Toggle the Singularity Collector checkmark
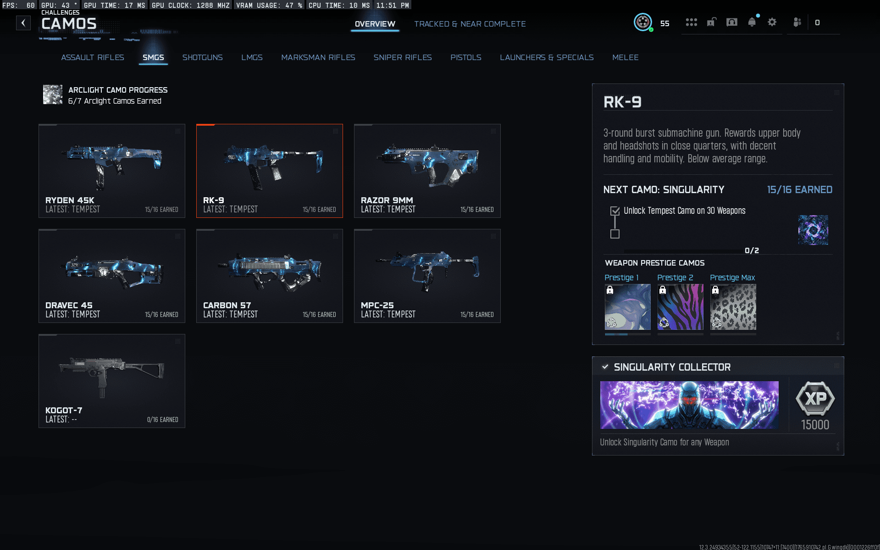 (x=605, y=367)
